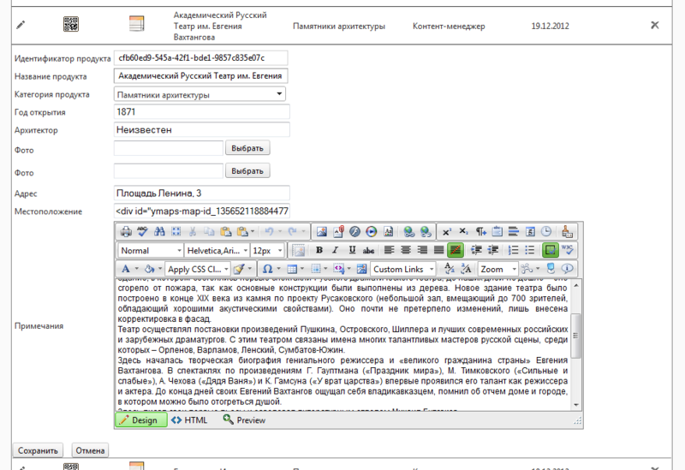Delete theatre row with X button

[x=655, y=25]
